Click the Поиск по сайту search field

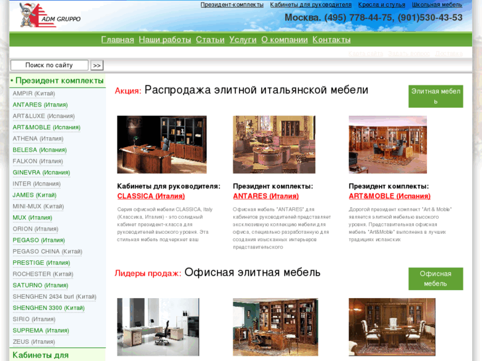49,65
